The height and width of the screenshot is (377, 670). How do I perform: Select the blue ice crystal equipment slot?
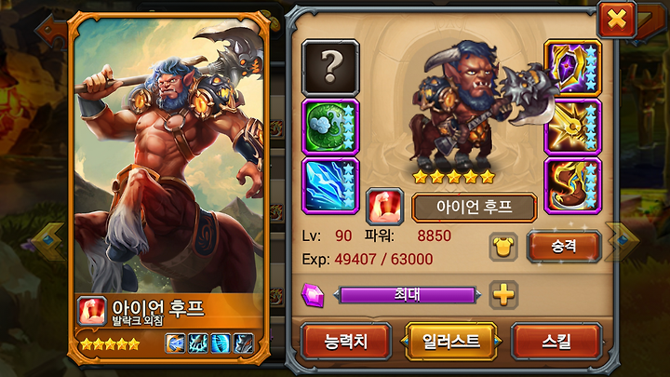(330, 185)
